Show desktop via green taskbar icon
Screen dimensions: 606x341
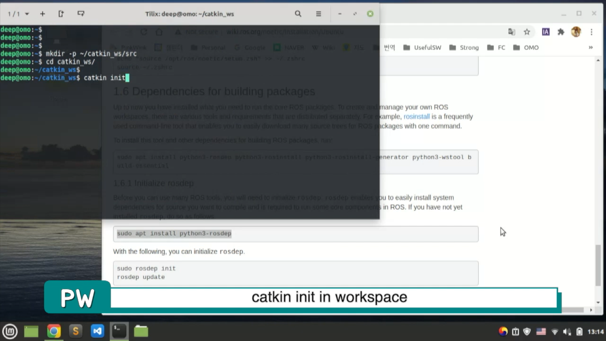point(31,332)
